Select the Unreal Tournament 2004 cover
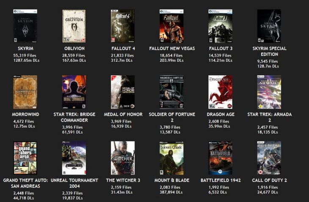The image size is (309, 202). pyautogui.click(x=74, y=158)
